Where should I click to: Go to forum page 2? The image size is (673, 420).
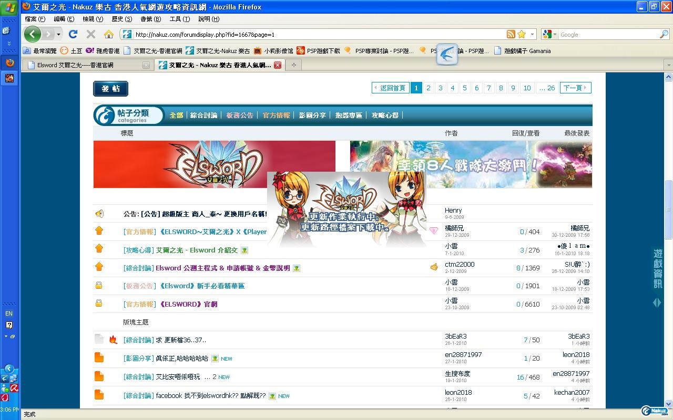[429, 88]
